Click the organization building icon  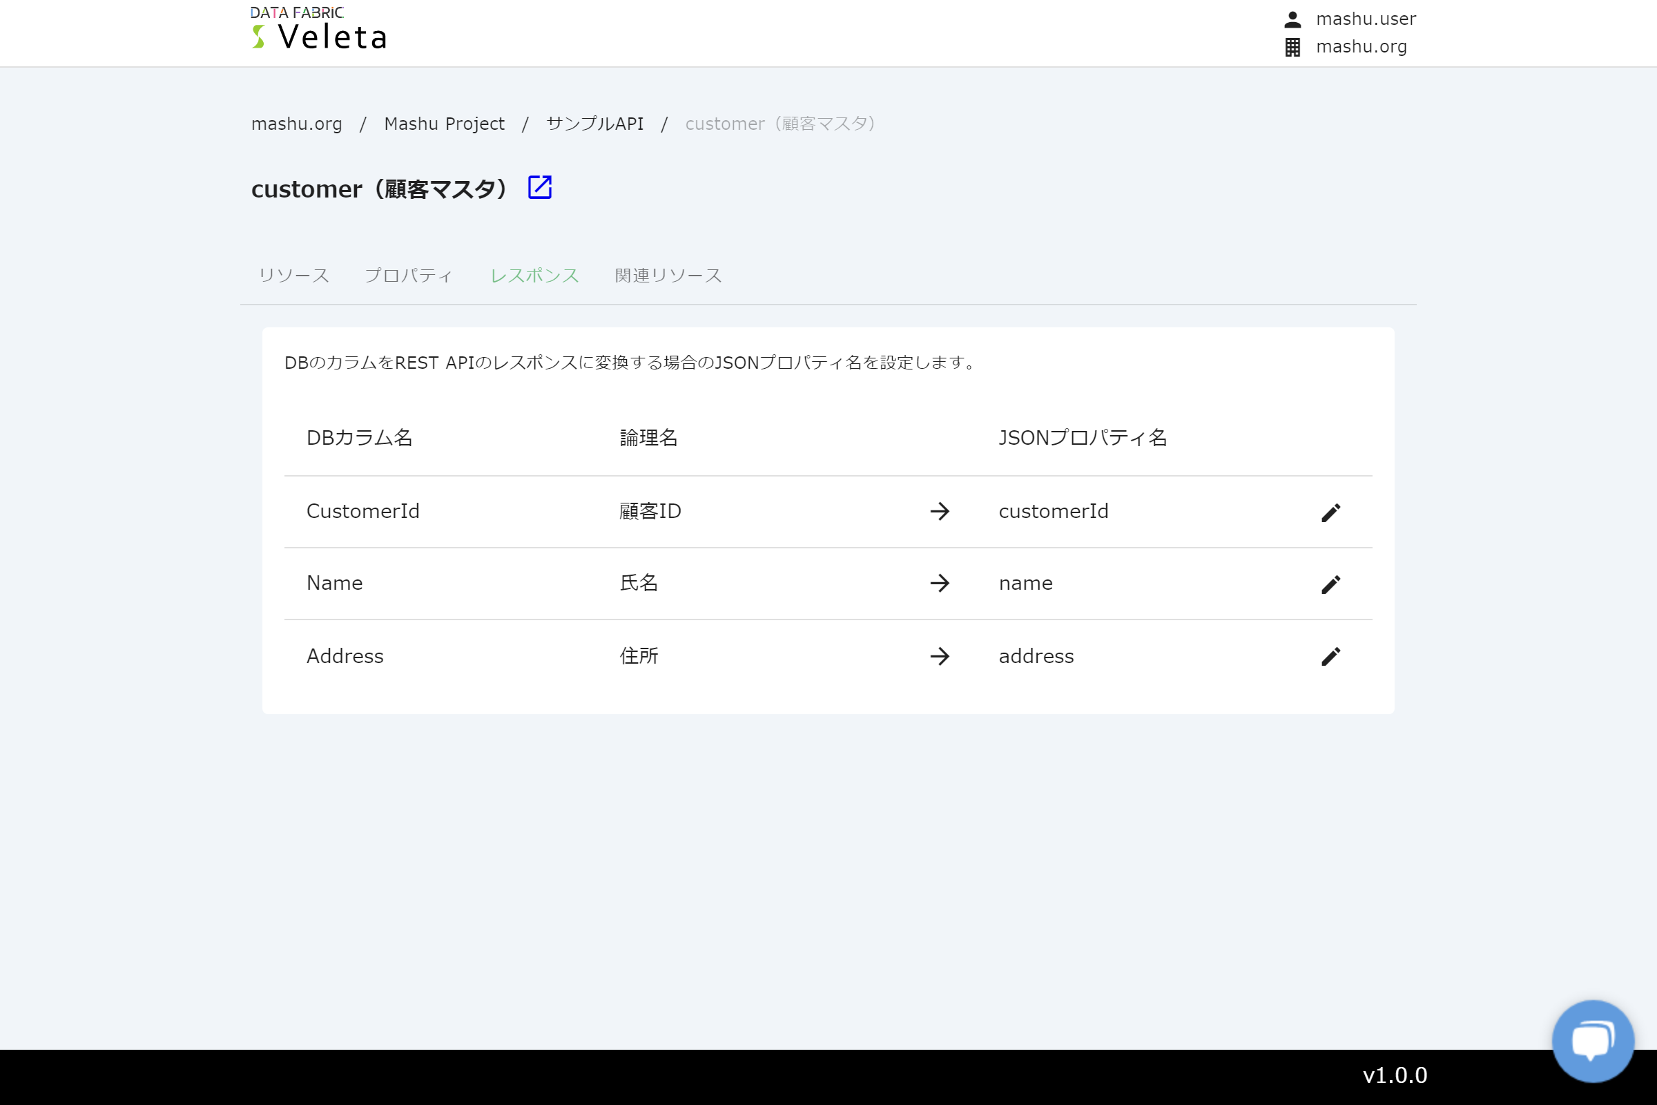coord(1292,47)
